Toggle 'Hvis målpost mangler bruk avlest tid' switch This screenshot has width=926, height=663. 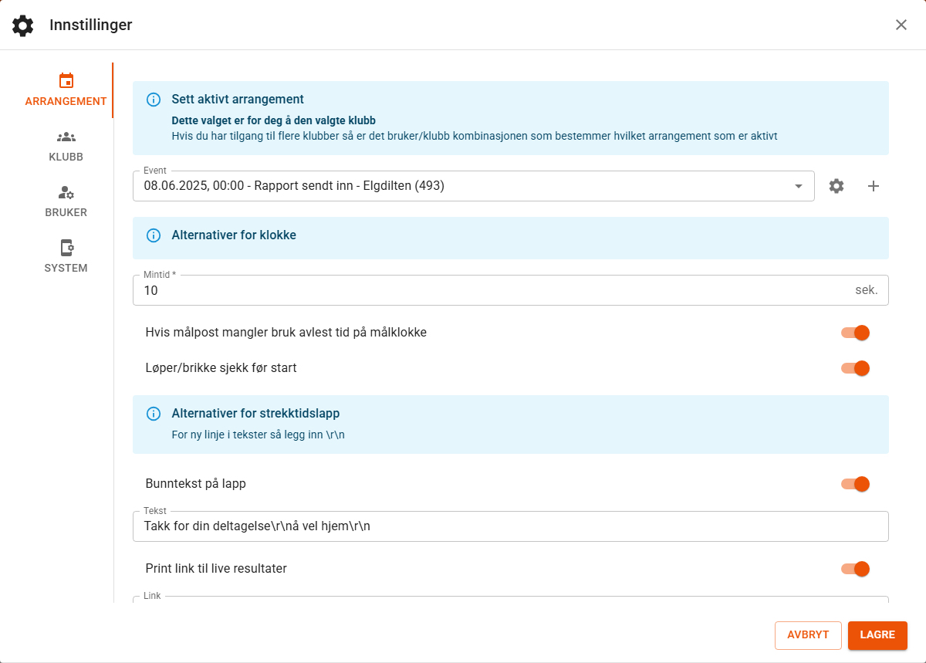tap(855, 333)
